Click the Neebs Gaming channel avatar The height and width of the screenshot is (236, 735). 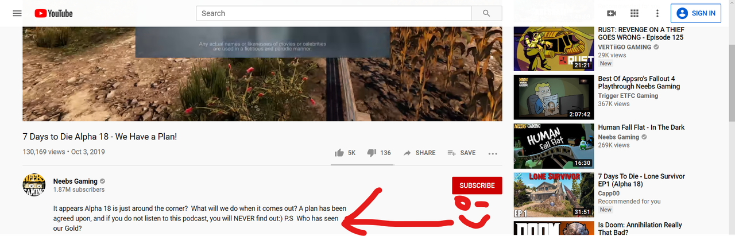(x=34, y=185)
